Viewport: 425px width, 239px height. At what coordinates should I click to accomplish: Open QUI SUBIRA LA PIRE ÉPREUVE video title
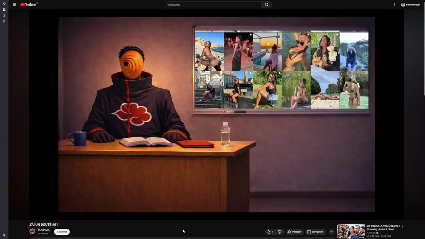click(383, 227)
